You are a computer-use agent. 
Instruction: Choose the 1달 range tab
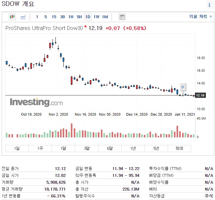pos(63,149)
